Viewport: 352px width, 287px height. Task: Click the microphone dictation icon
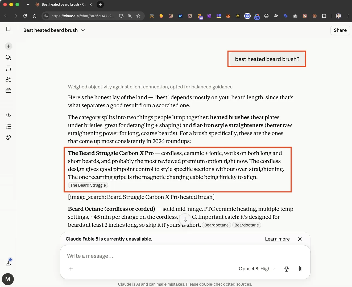coord(287,269)
